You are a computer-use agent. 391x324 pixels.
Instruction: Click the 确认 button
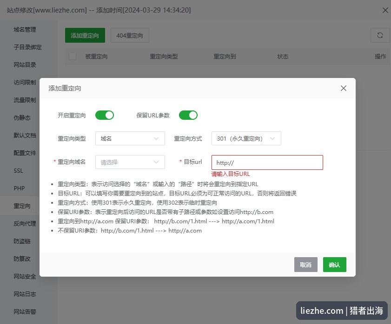[335, 265]
